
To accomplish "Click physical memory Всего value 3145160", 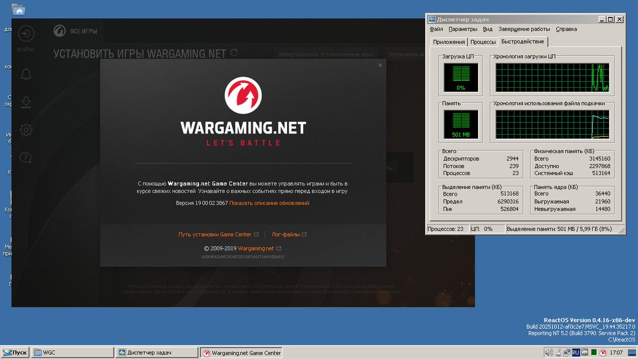I will click(600, 158).
